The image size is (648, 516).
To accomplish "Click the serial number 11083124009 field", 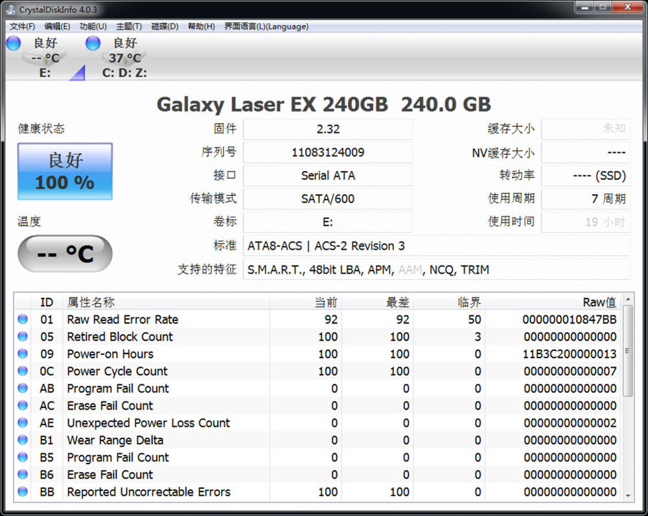I will pos(328,153).
